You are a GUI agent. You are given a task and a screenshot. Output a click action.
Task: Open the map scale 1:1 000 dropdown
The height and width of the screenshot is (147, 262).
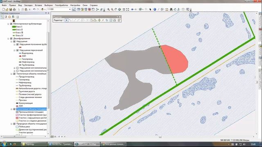pos(70,9)
